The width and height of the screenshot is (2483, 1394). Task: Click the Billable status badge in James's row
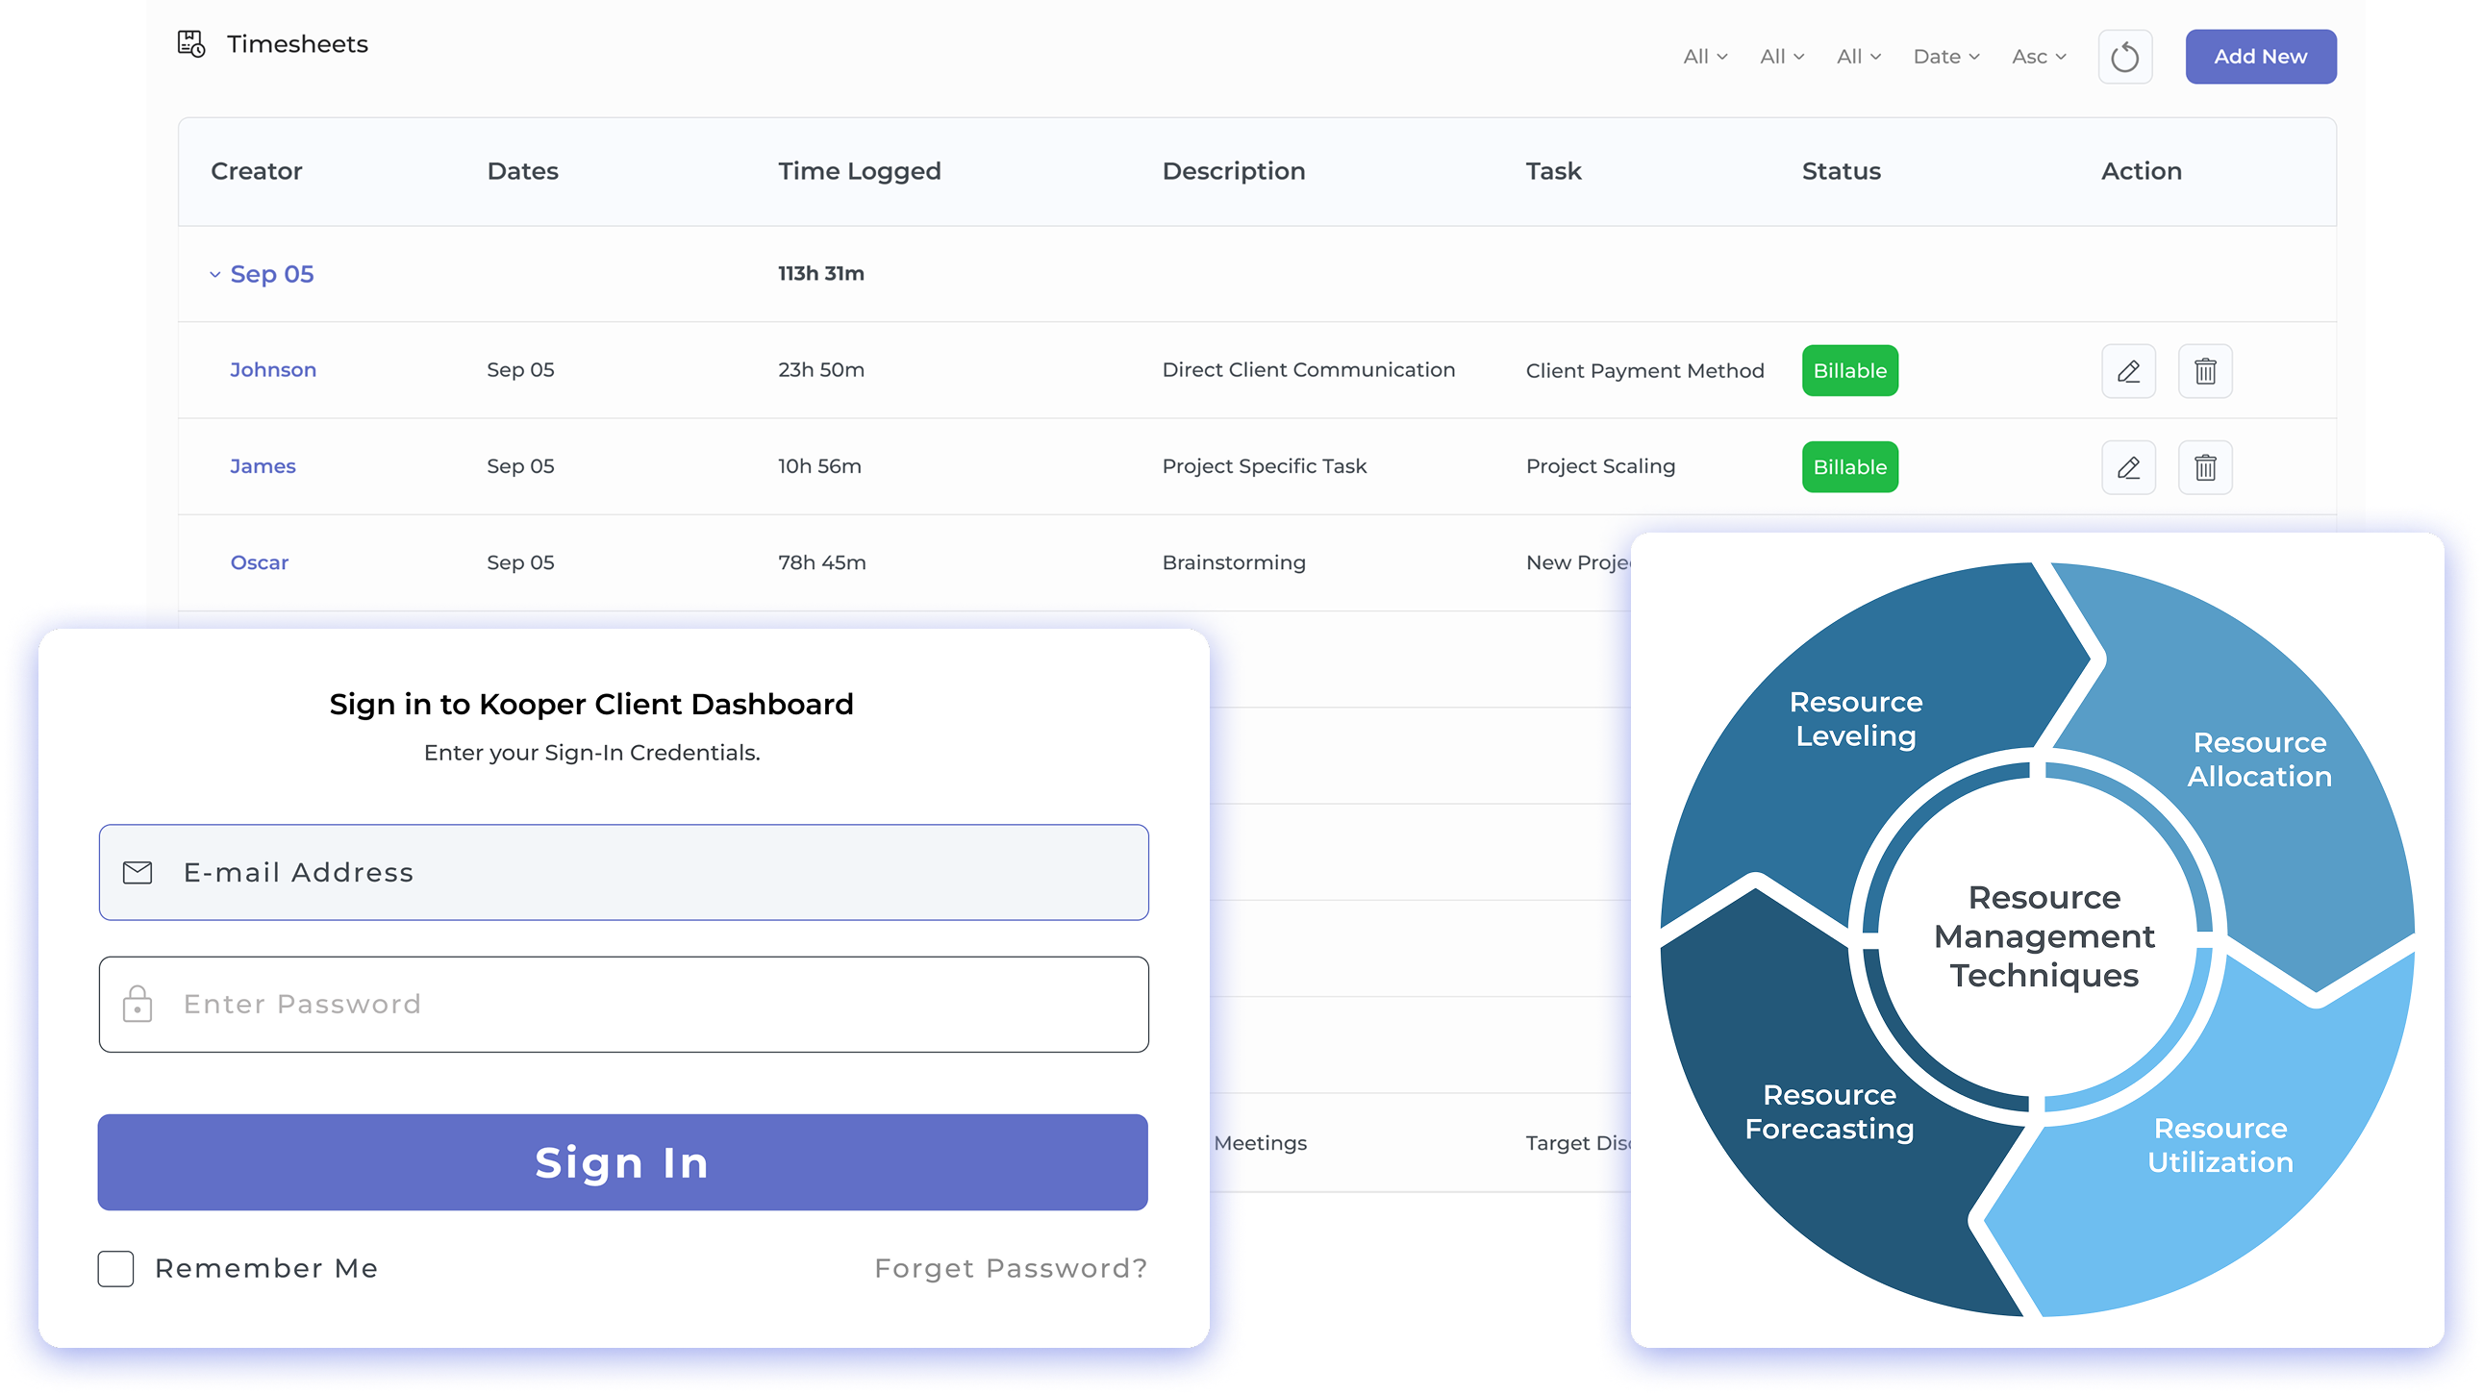pos(1849,467)
